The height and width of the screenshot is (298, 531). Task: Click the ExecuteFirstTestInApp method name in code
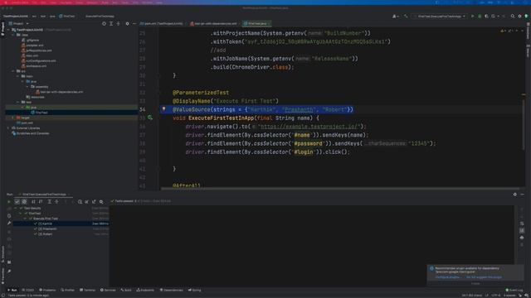point(221,118)
